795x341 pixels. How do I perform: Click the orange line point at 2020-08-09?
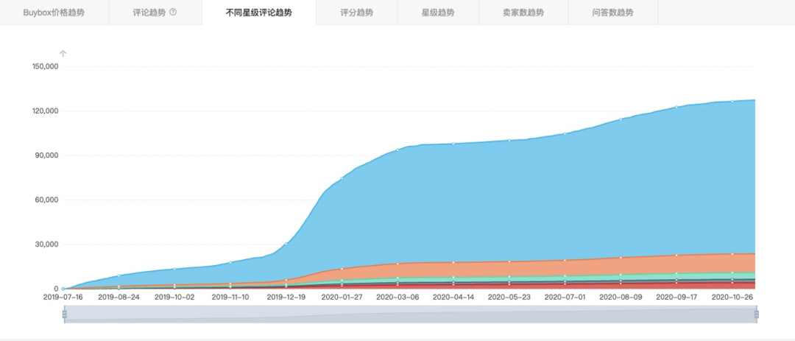click(x=621, y=258)
